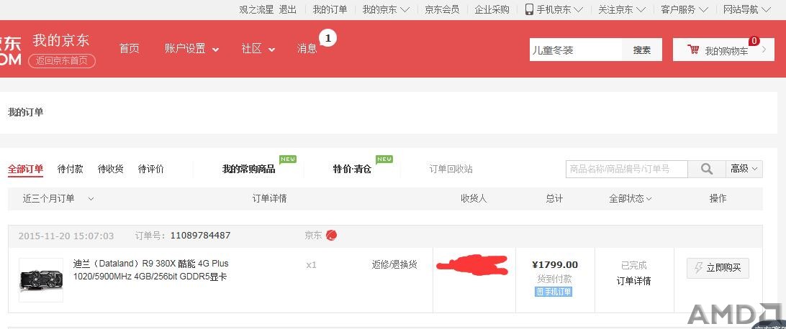Image resolution: width=786 pixels, height=329 pixels.
Task: Open the 社区 dropdown menu
Action: click(258, 49)
